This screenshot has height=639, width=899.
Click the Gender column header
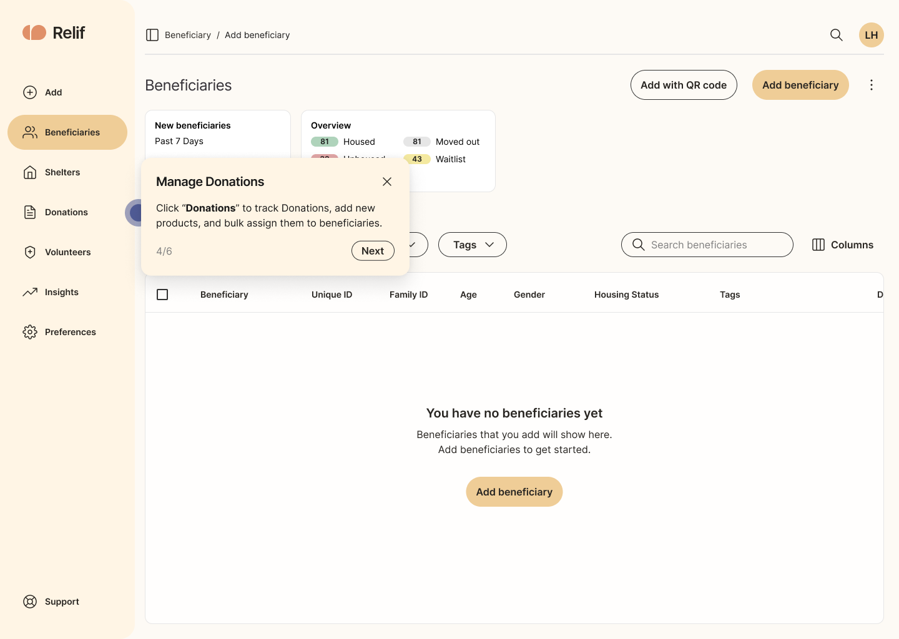529,295
